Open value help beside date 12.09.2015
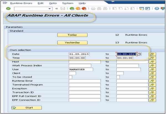Viewport: 166px width, 114px height. coord(139,54)
